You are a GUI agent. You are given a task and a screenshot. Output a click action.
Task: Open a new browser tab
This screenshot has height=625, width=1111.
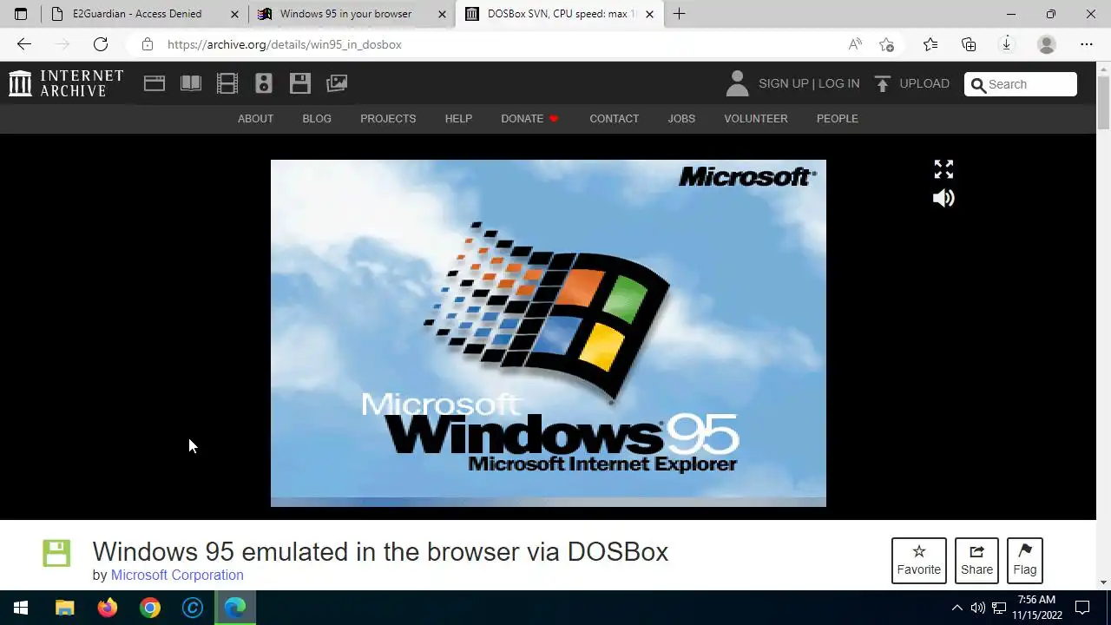(x=679, y=14)
